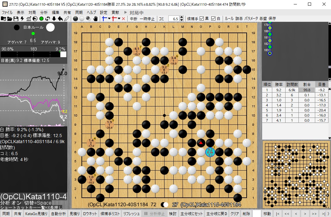The height and width of the screenshot is (217, 331).
Task: Fast forward moves with >> button
Action: tap(314, 214)
